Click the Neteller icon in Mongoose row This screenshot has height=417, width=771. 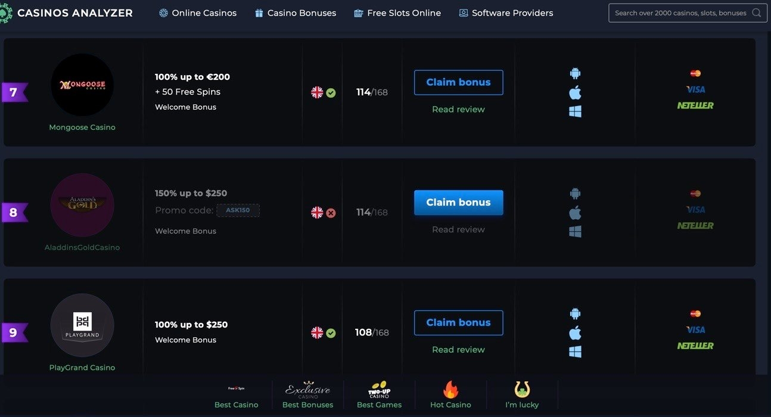(695, 105)
